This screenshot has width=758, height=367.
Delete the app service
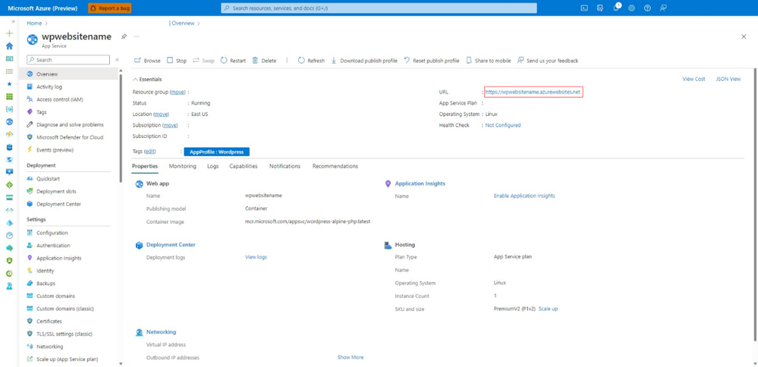click(x=264, y=61)
